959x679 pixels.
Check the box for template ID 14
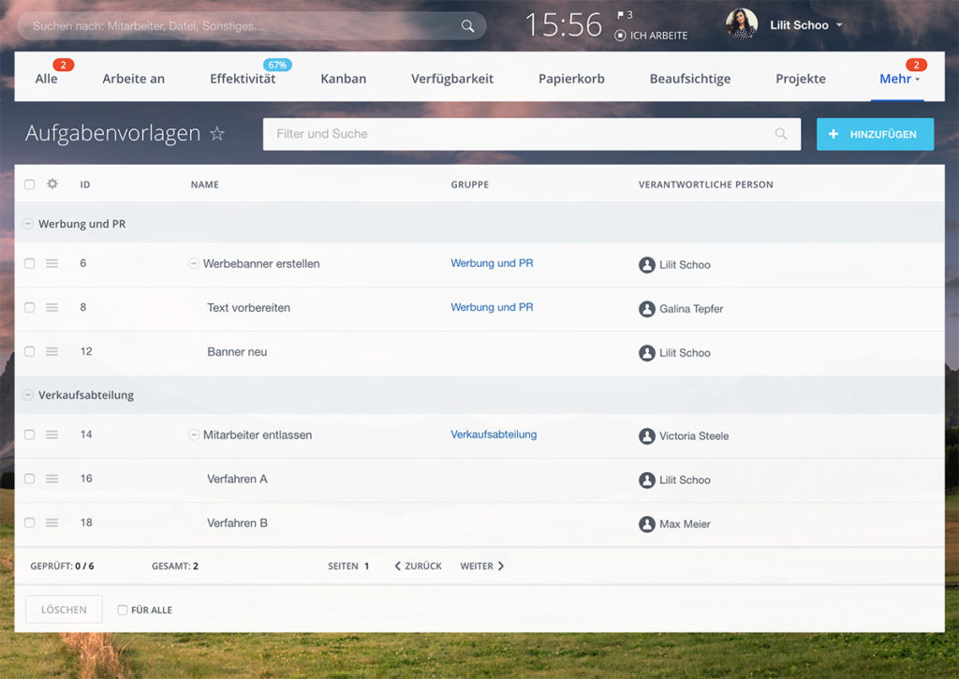point(29,435)
